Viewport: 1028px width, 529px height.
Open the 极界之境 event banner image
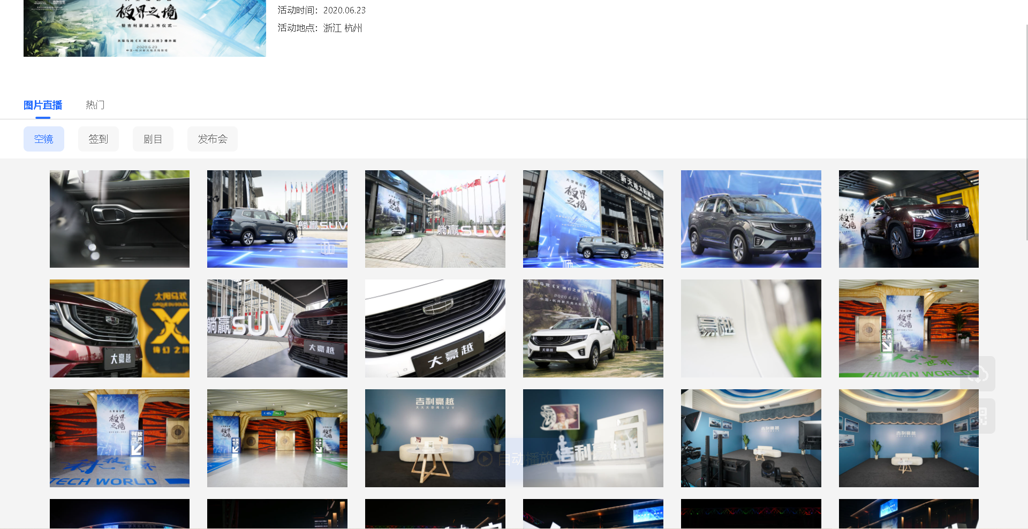click(x=145, y=28)
